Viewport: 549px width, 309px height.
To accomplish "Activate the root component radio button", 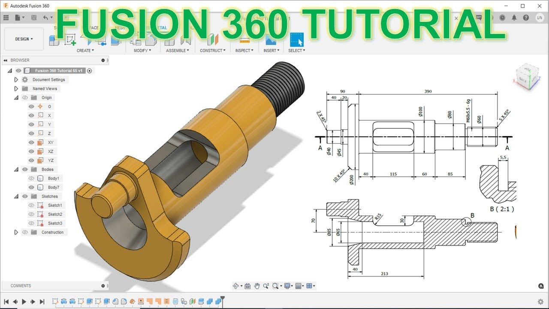I will tap(89, 70).
